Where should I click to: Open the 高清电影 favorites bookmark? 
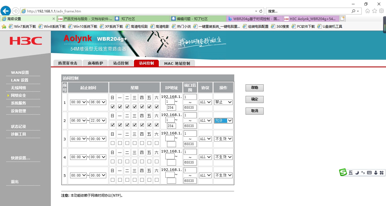160,27
